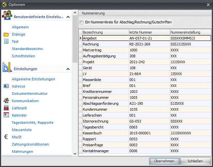Open the Kommunikation settings
The image size is (213, 167).
click(x=25, y=101)
